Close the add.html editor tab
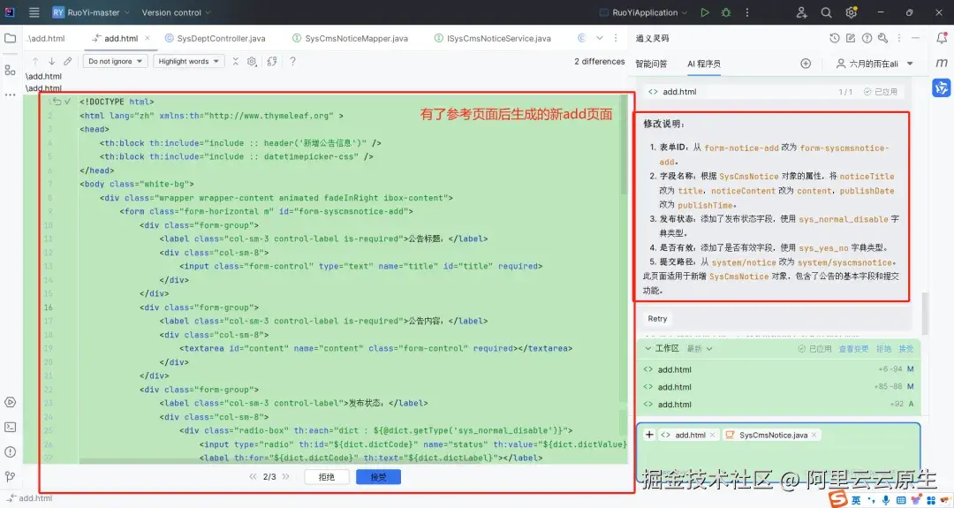The height and width of the screenshot is (508, 954). pos(148,38)
